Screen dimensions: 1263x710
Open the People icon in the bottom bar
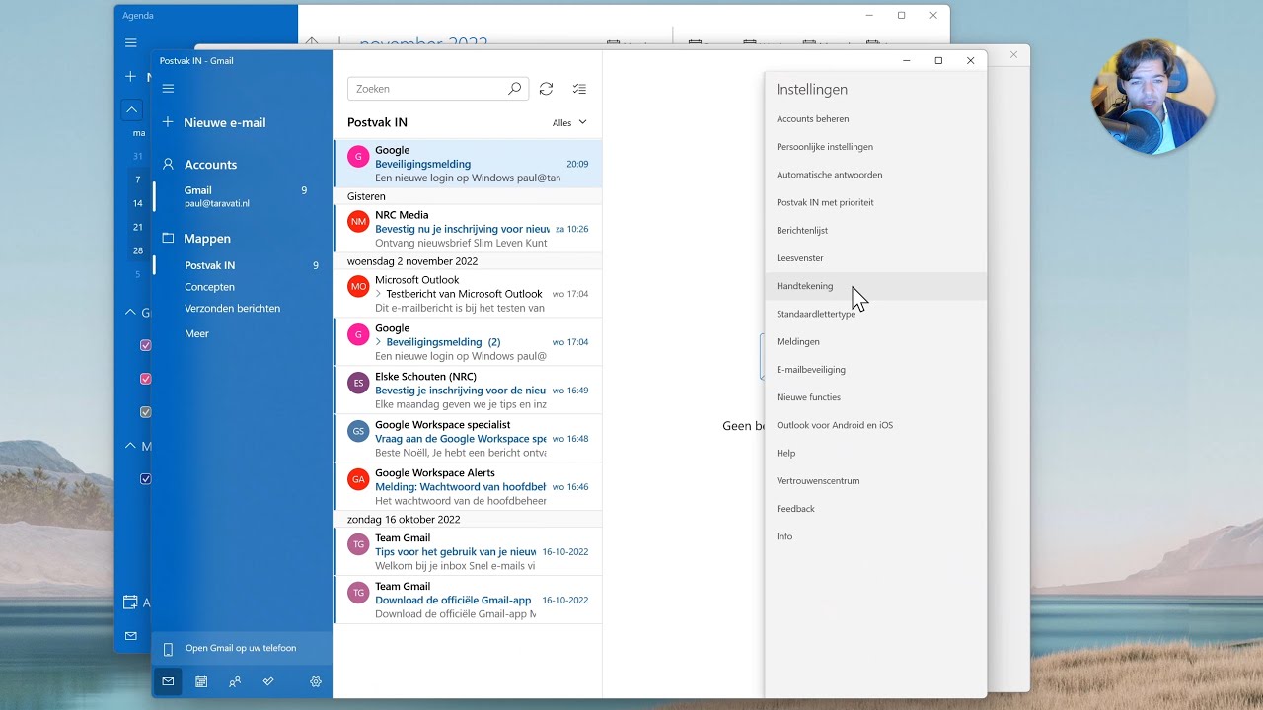[x=235, y=681]
